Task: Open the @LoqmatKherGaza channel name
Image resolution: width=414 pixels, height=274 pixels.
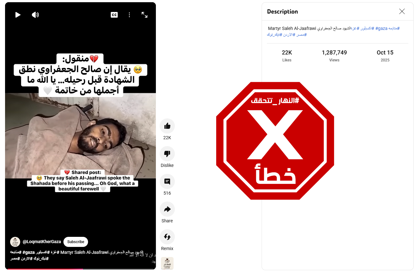Action: [x=42, y=242]
